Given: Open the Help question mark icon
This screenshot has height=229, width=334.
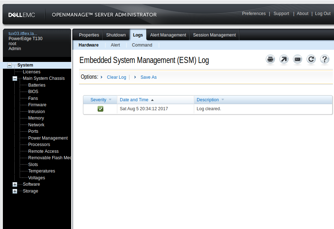Looking at the screenshot, I should pyautogui.click(x=325, y=59).
